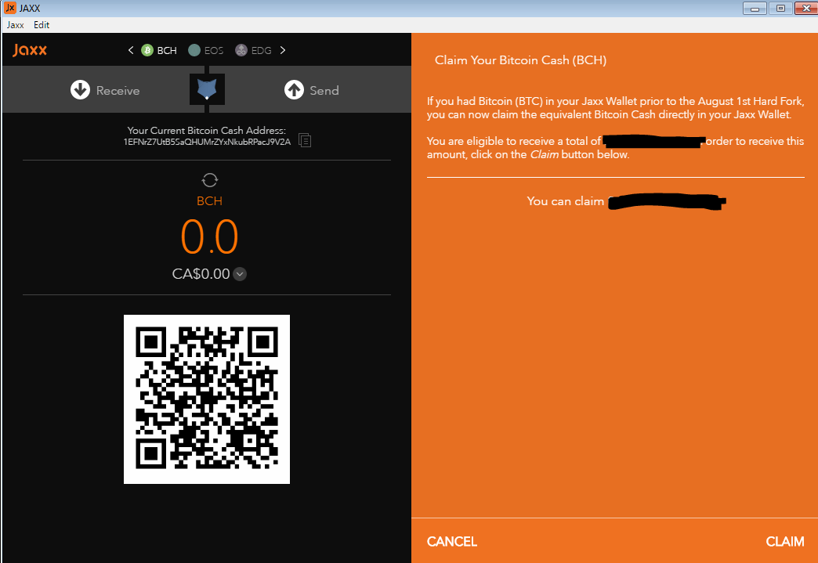
Task: Confirm with the CLAIM button
Action: tap(784, 542)
